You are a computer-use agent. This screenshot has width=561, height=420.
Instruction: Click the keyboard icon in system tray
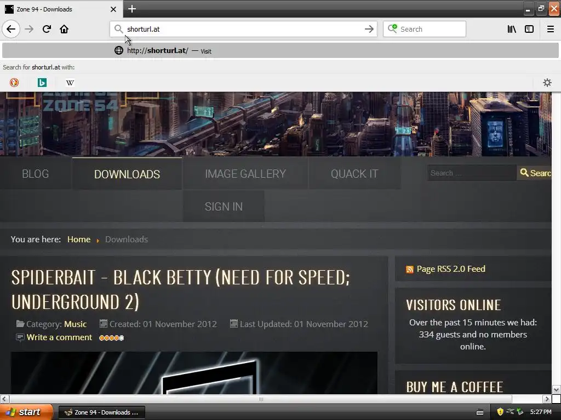tap(480, 412)
